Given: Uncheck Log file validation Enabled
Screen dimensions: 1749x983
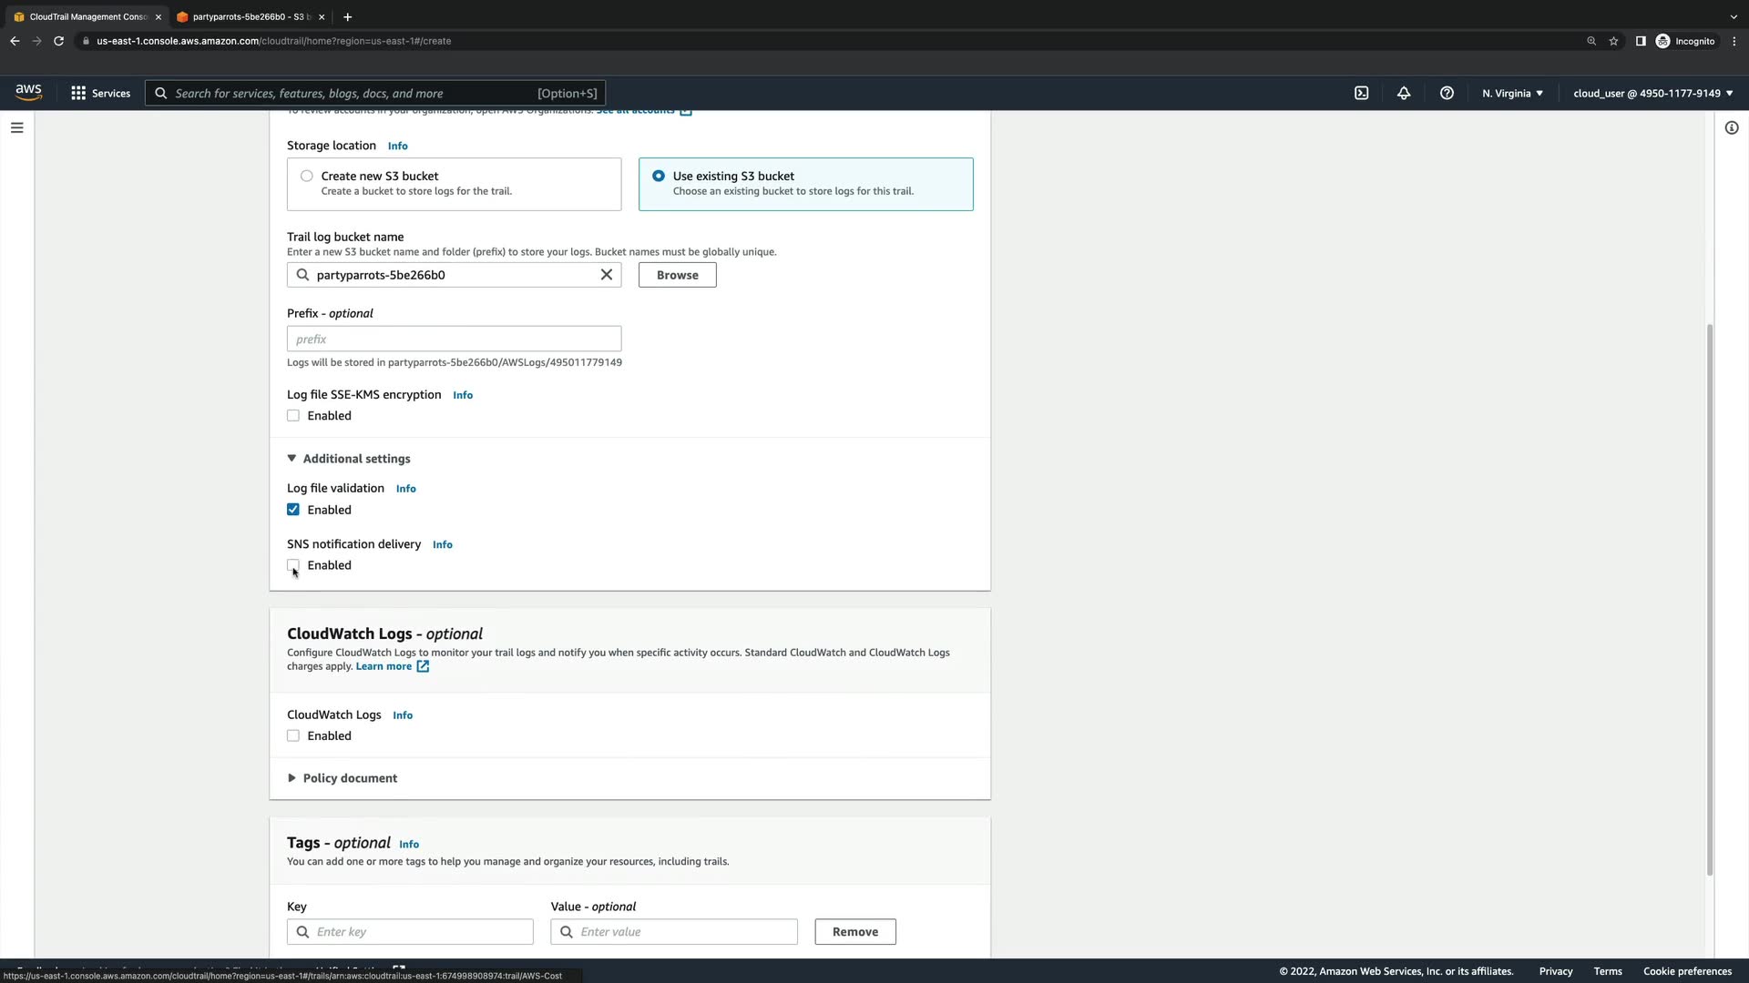Looking at the screenshot, I should [293, 510].
